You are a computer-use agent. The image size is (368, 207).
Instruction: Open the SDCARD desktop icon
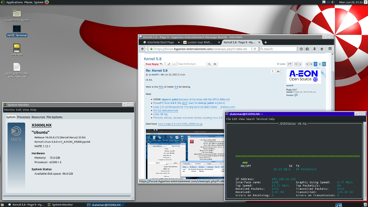pos(17,50)
